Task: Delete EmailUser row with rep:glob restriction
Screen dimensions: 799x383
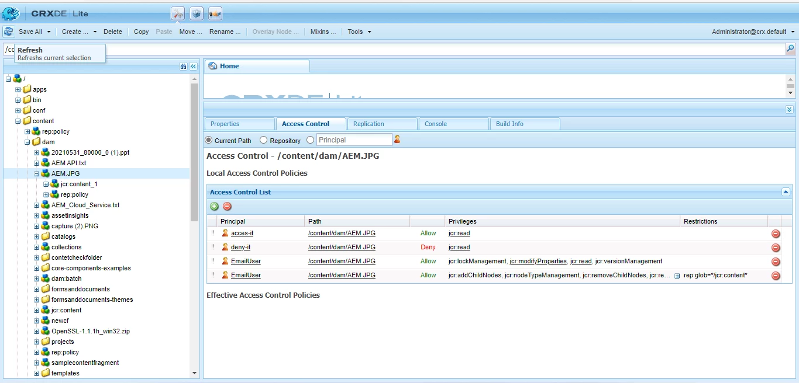Action: coord(776,276)
